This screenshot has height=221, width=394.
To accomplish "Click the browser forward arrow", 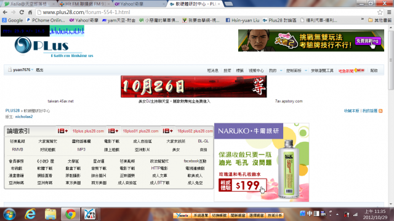I will tap(14, 12).
